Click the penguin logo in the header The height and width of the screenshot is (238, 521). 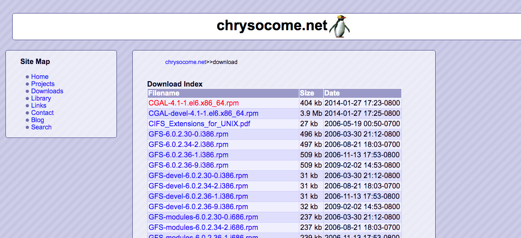tap(340, 26)
